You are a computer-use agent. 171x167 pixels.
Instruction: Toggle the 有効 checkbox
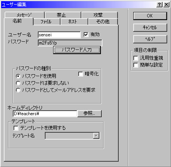coord(86,34)
